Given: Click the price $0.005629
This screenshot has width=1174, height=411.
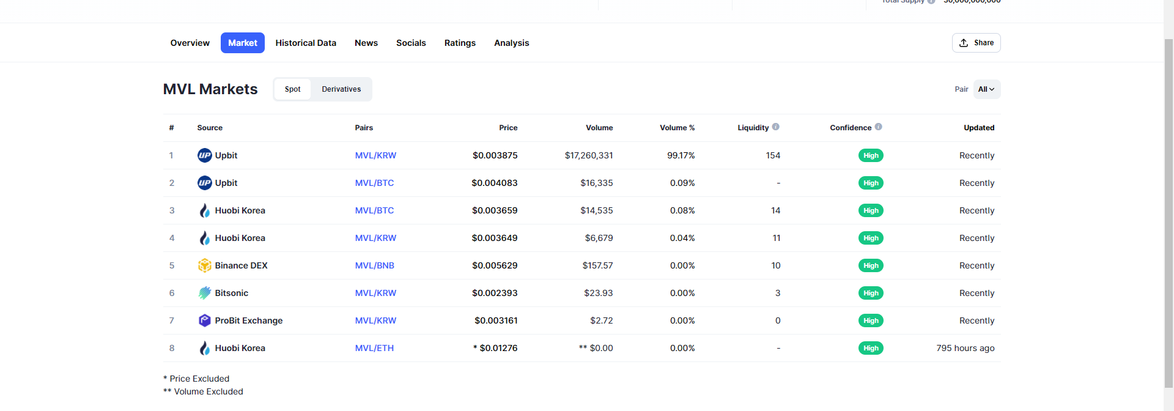Looking at the screenshot, I should [495, 265].
